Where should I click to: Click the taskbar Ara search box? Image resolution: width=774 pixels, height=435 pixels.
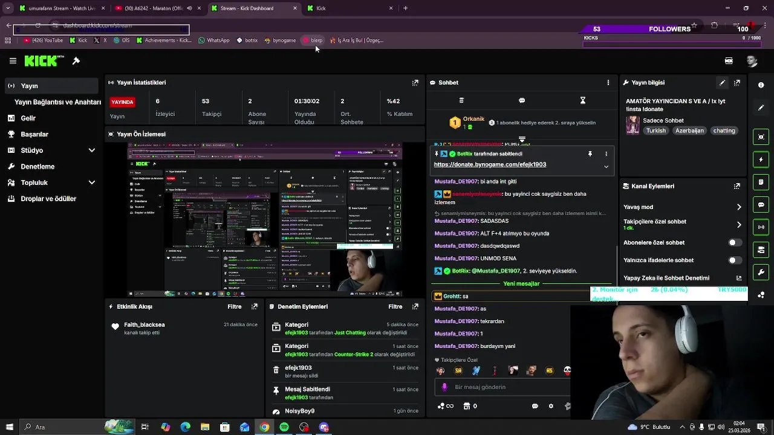coord(79,427)
